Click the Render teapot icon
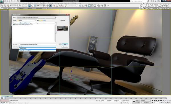 coord(108,6)
